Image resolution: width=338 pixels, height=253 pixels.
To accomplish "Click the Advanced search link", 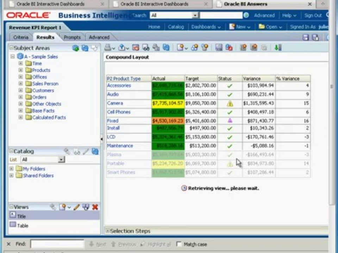I will (x=264, y=15).
